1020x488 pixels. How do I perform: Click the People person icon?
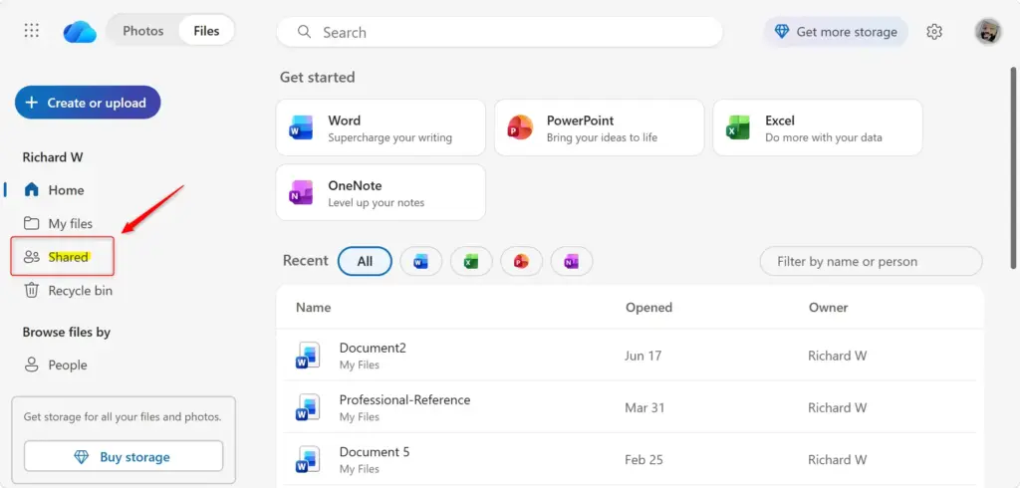pyautogui.click(x=31, y=366)
